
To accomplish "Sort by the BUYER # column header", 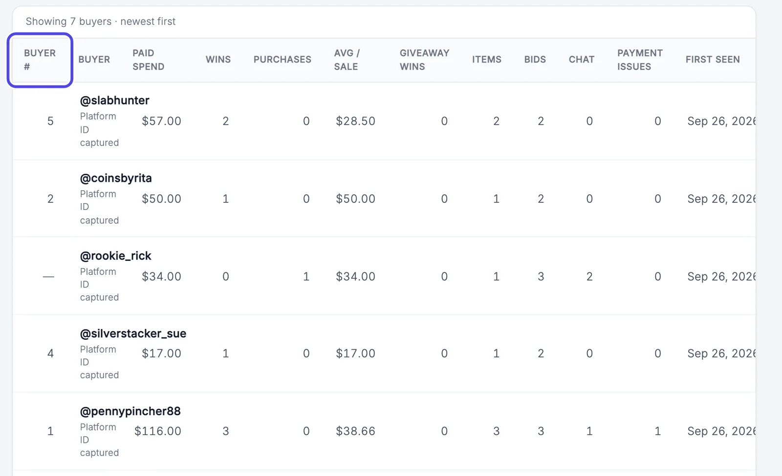I will (40, 60).
